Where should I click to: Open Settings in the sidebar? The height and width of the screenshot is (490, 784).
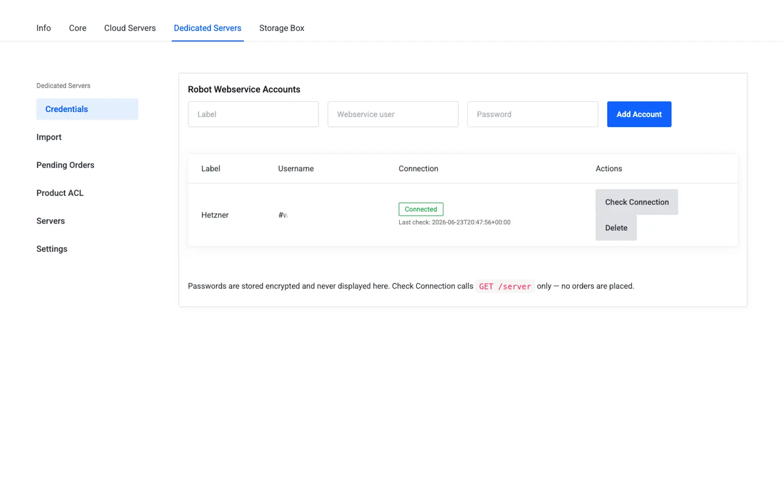[52, 249]
